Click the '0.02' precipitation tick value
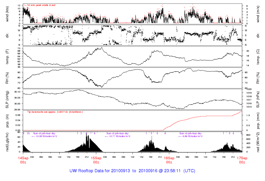This screenshot has width=265, height=181. tap(18, 125)
